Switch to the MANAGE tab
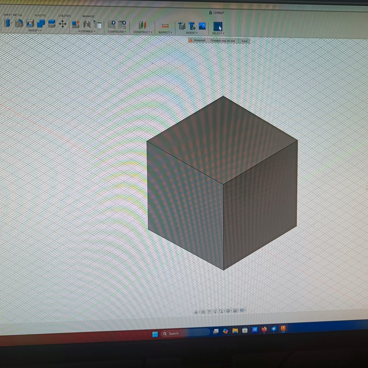 point(89,16)
